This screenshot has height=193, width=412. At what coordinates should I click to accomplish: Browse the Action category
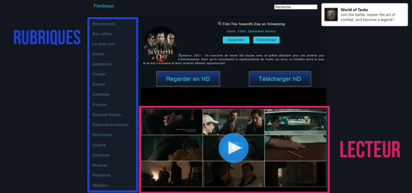pyautogui.click(x=99, y=54)
